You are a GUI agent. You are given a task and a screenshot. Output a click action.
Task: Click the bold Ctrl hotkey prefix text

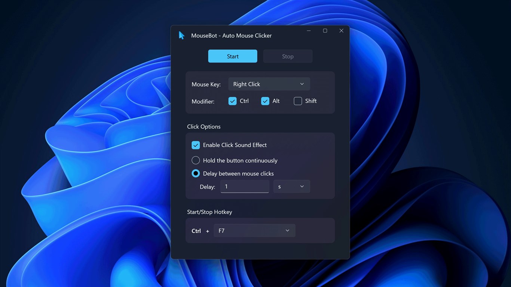point(196,231)
